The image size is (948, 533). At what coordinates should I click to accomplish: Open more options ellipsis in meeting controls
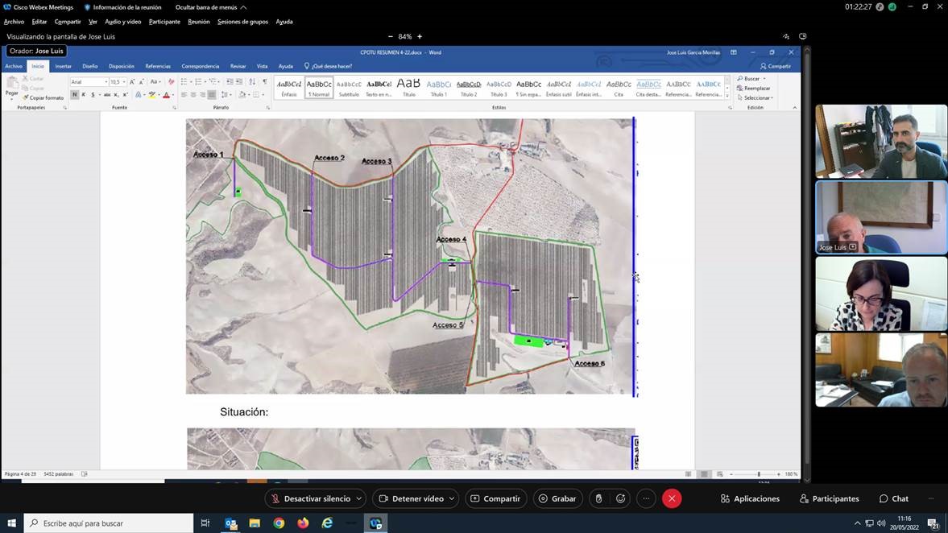click(x=646, y=498)
